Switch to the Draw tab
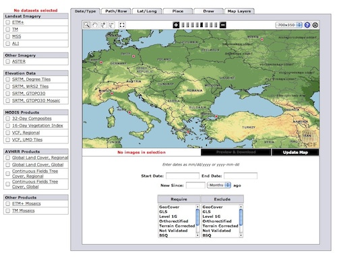337x257 pixels. tap(208, 11)
